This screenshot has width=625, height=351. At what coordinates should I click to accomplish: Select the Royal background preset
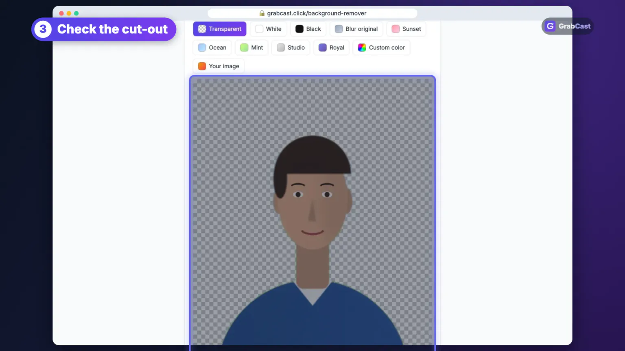tap(332, 48)
